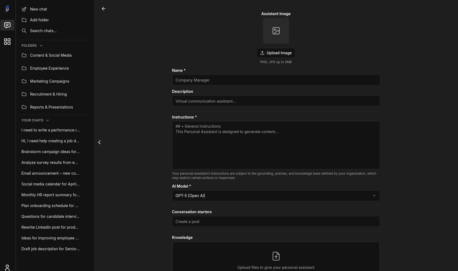Open the Chats panel in the left rail

[x=7, y=25]
